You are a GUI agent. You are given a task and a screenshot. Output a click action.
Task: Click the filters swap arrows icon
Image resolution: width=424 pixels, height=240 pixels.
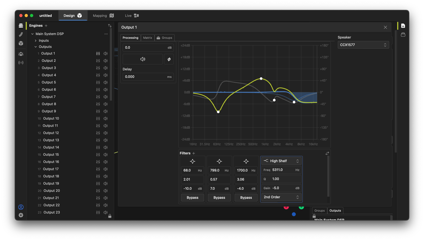pos(327,153)
